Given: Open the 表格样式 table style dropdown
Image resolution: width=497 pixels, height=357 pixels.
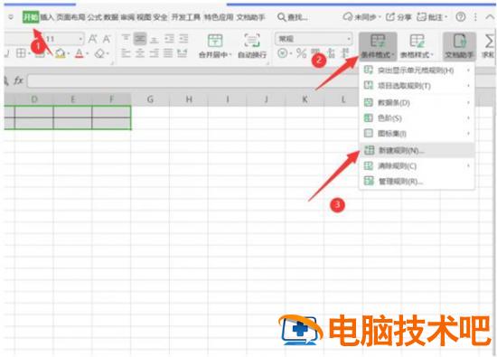Looking at the screenshot, I should [x=417, y=46].
